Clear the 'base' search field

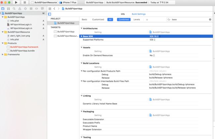coord(210,19)
